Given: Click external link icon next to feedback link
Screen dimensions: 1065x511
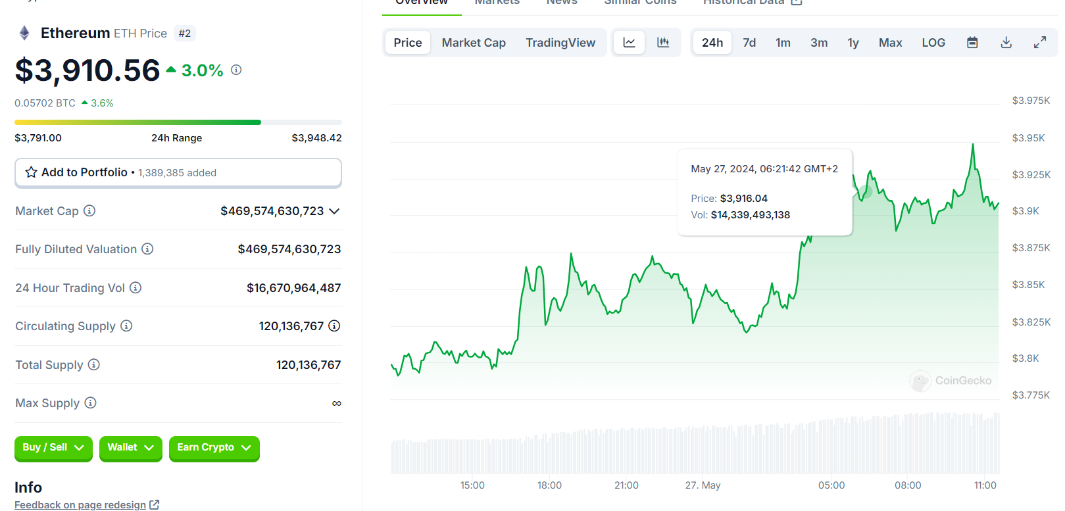Looking at the screenshot, I should coord(155,504).
